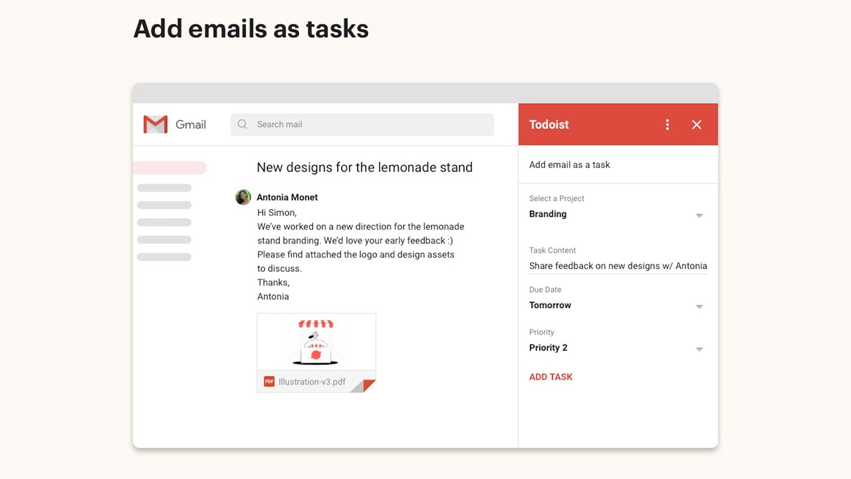Open the lemonade stand illustration preview
Screen dimensions: 851x479
316,342
